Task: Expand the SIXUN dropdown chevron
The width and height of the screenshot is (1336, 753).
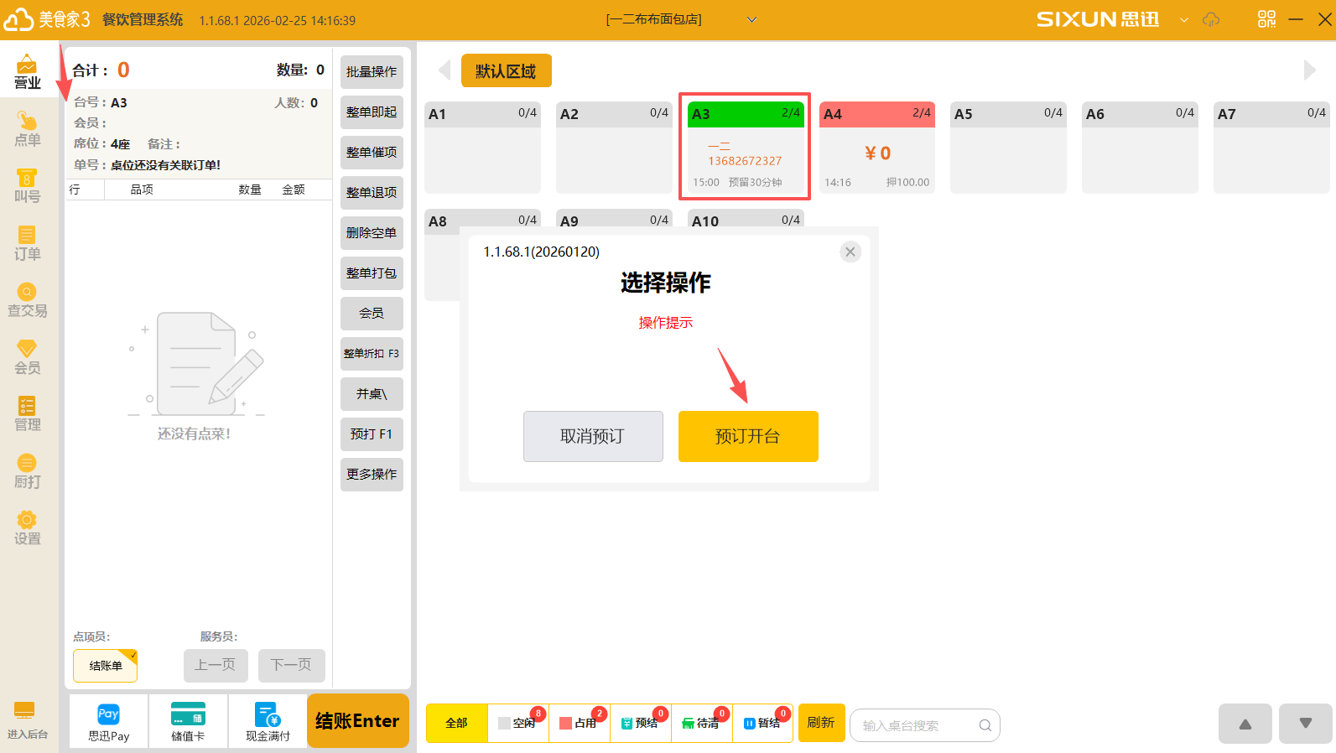Action: tap(1183, 19)
